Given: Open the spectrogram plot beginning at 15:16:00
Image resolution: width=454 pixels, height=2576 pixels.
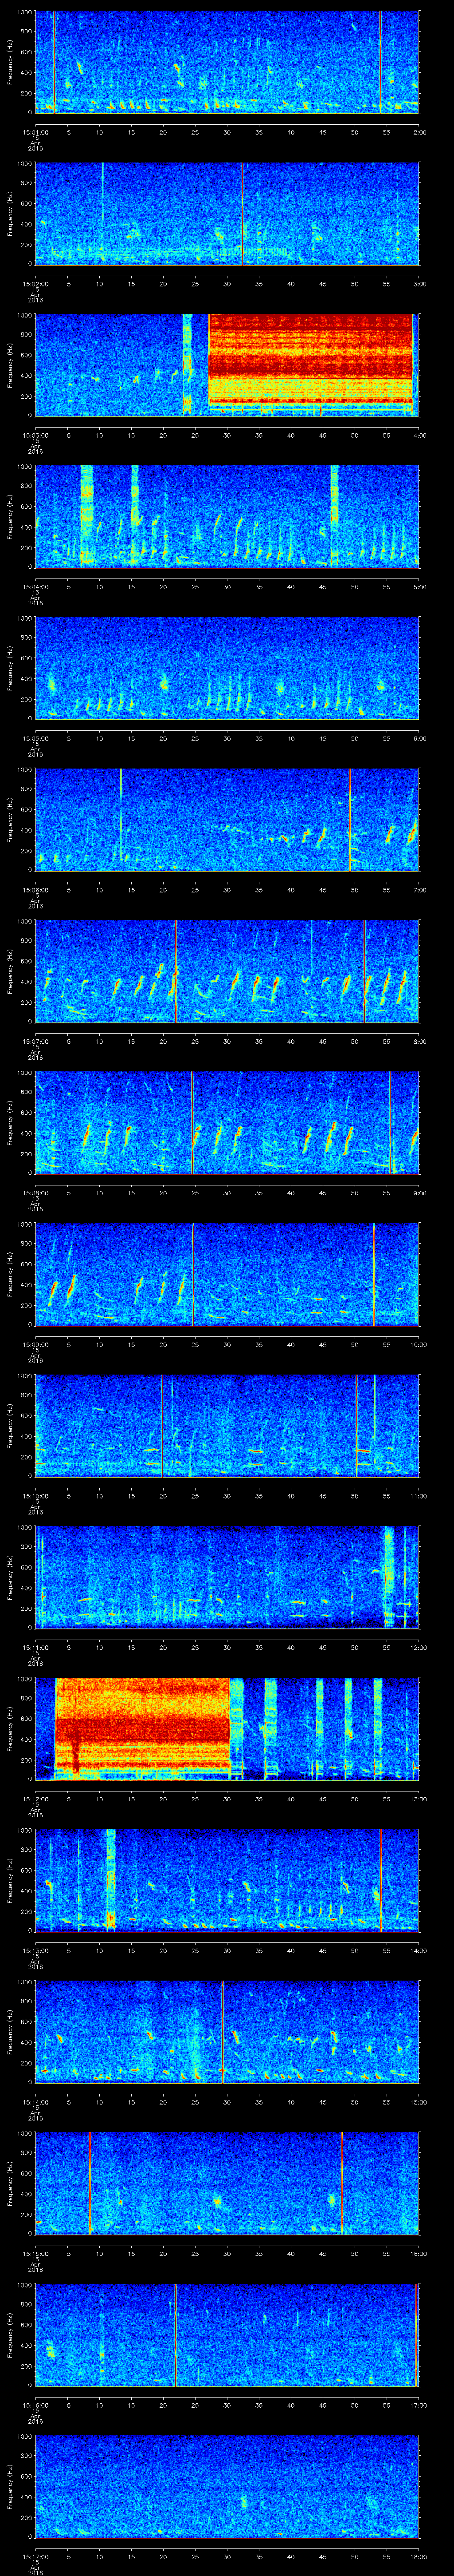Looking at the screenshot, I should [227, 2336].
